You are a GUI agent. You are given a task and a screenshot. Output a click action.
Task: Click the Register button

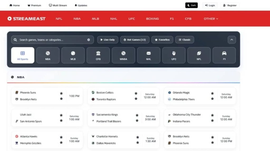coord(230,5)
